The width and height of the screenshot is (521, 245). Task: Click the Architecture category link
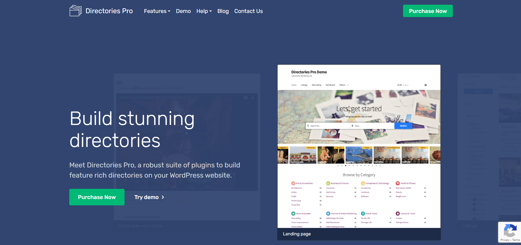[x=296, y=188]
